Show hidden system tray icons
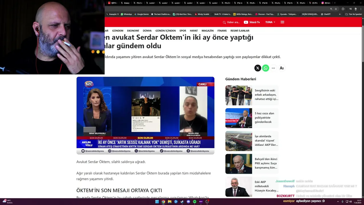The image size is (364, 205). coord(338,202)
